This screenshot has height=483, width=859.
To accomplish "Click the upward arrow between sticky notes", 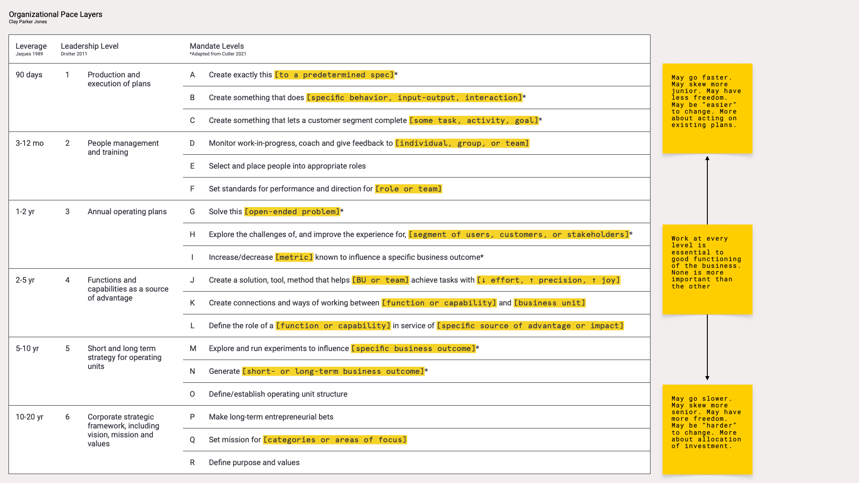I will (707, 190).
